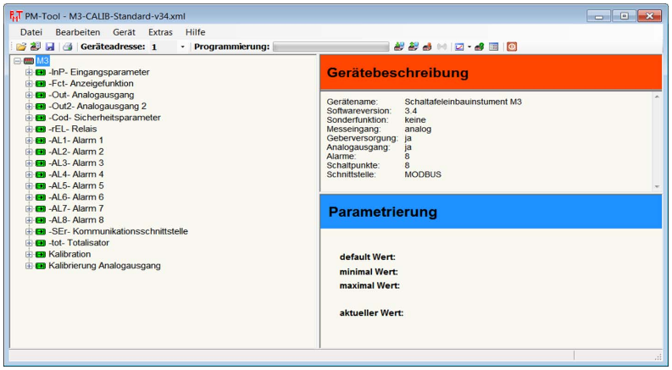Open the chart/monitor icon in the toolbar
The height and width of the screenshot is (370, 672).
coord(459,47)
